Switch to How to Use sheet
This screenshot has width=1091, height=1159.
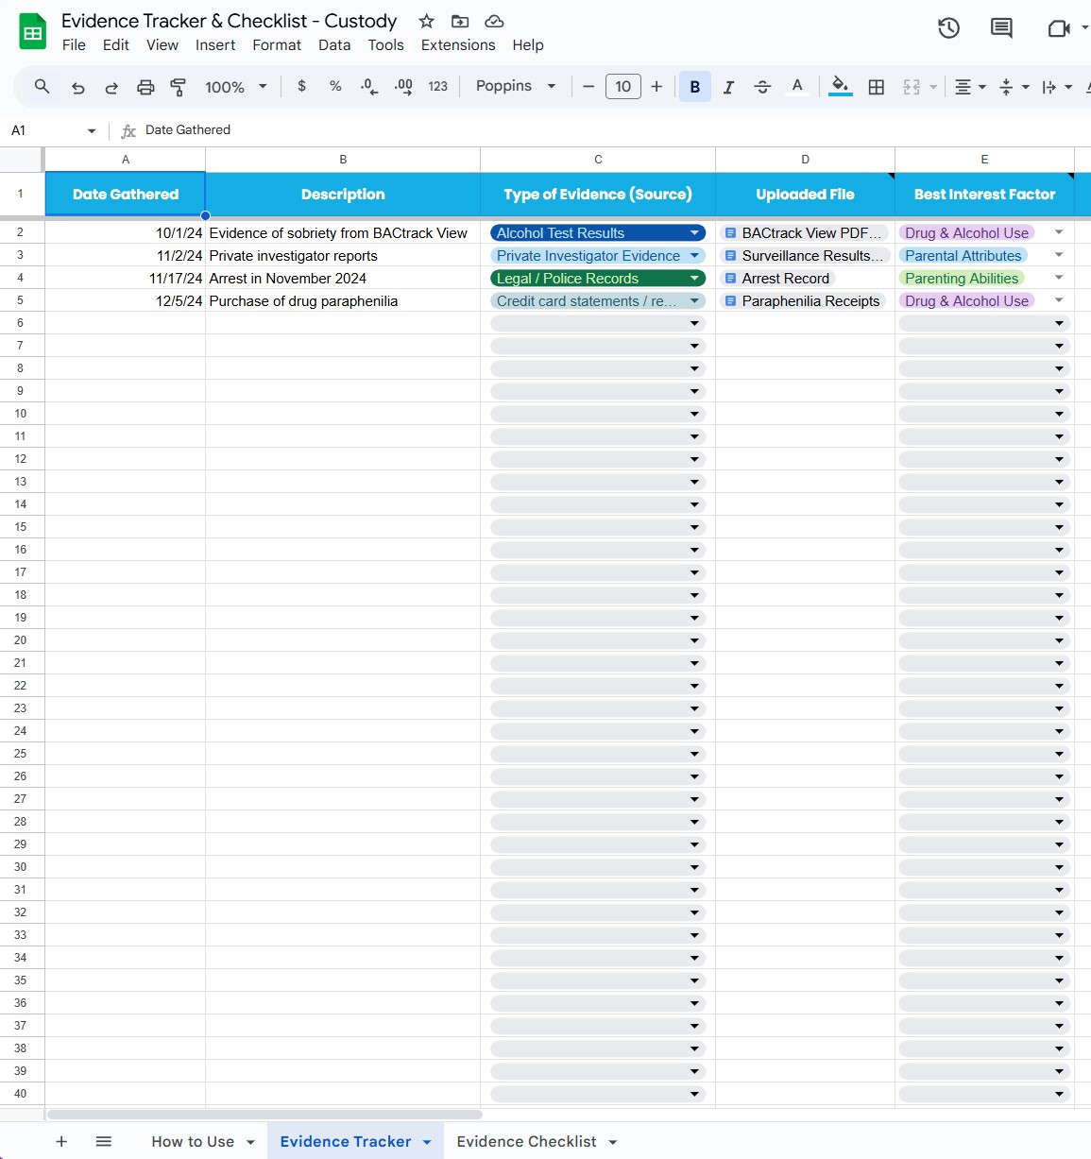coord(193,1141)
